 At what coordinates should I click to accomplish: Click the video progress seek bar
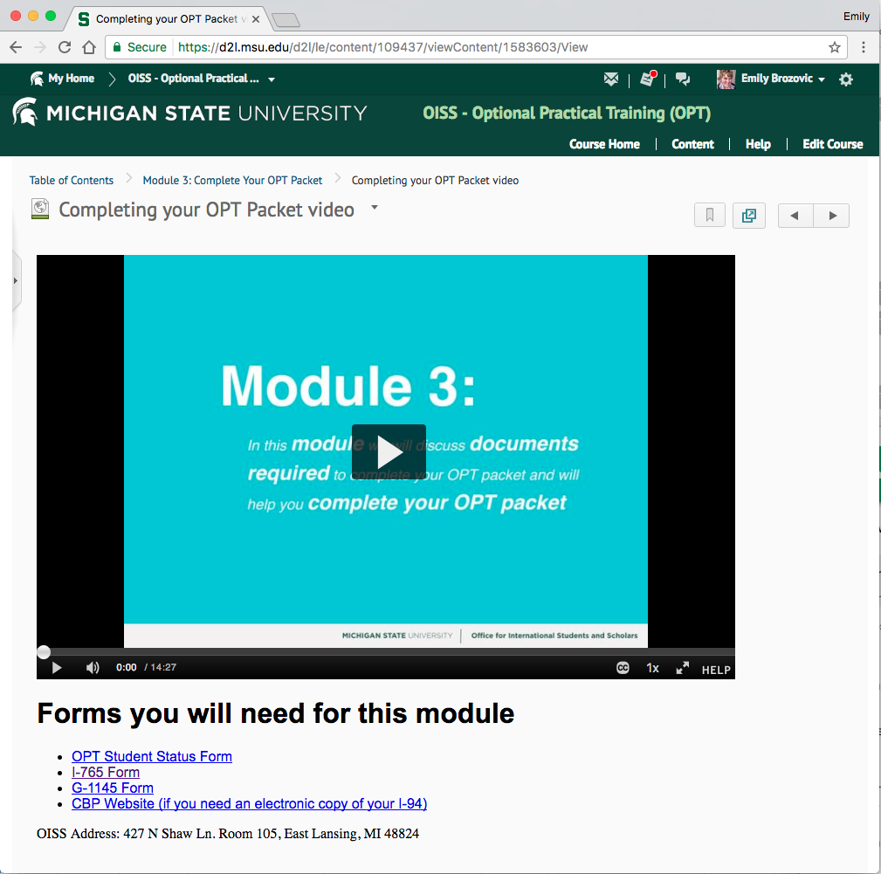pos(384,651)
